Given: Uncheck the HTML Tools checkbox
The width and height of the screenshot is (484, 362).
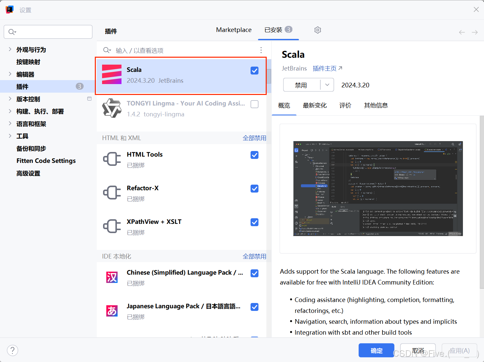Looking at the screenshot, I should click(255, 155).
